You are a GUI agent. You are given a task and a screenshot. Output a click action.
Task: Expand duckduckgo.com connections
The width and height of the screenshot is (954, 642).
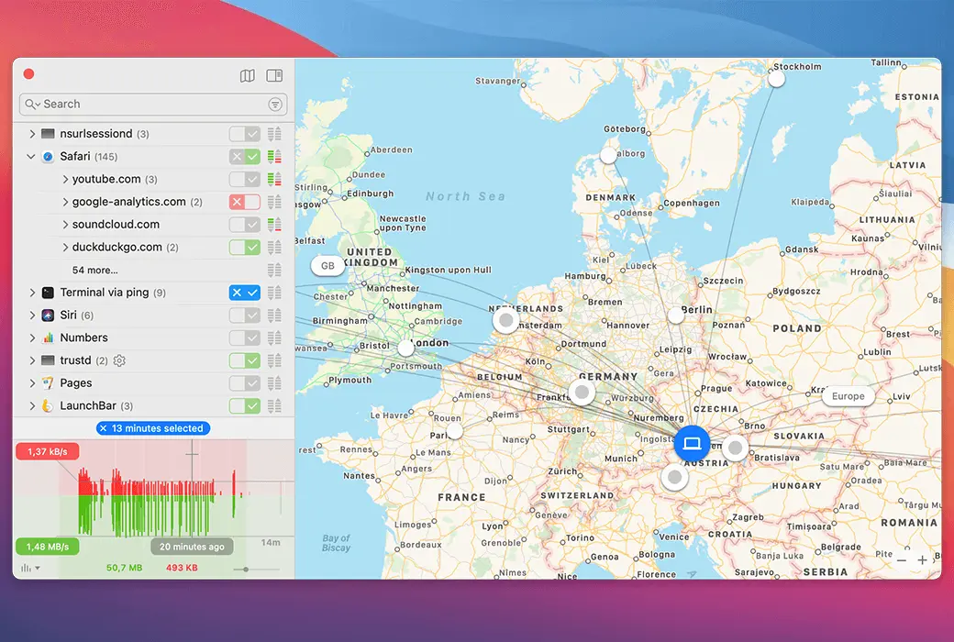coord(64,247)
